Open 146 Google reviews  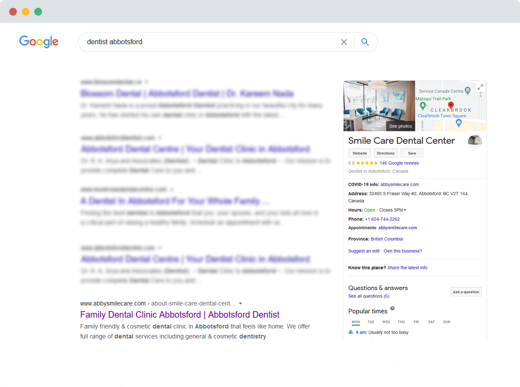click(399, 163)
